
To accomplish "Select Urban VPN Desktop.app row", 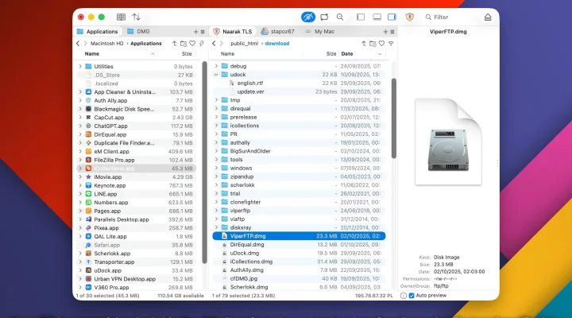I will point(136,279).
